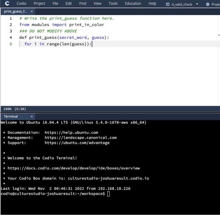The image size is (220, 215).
Task: Click the docs.codio.com boxes overview link
Action: [74, 168]
